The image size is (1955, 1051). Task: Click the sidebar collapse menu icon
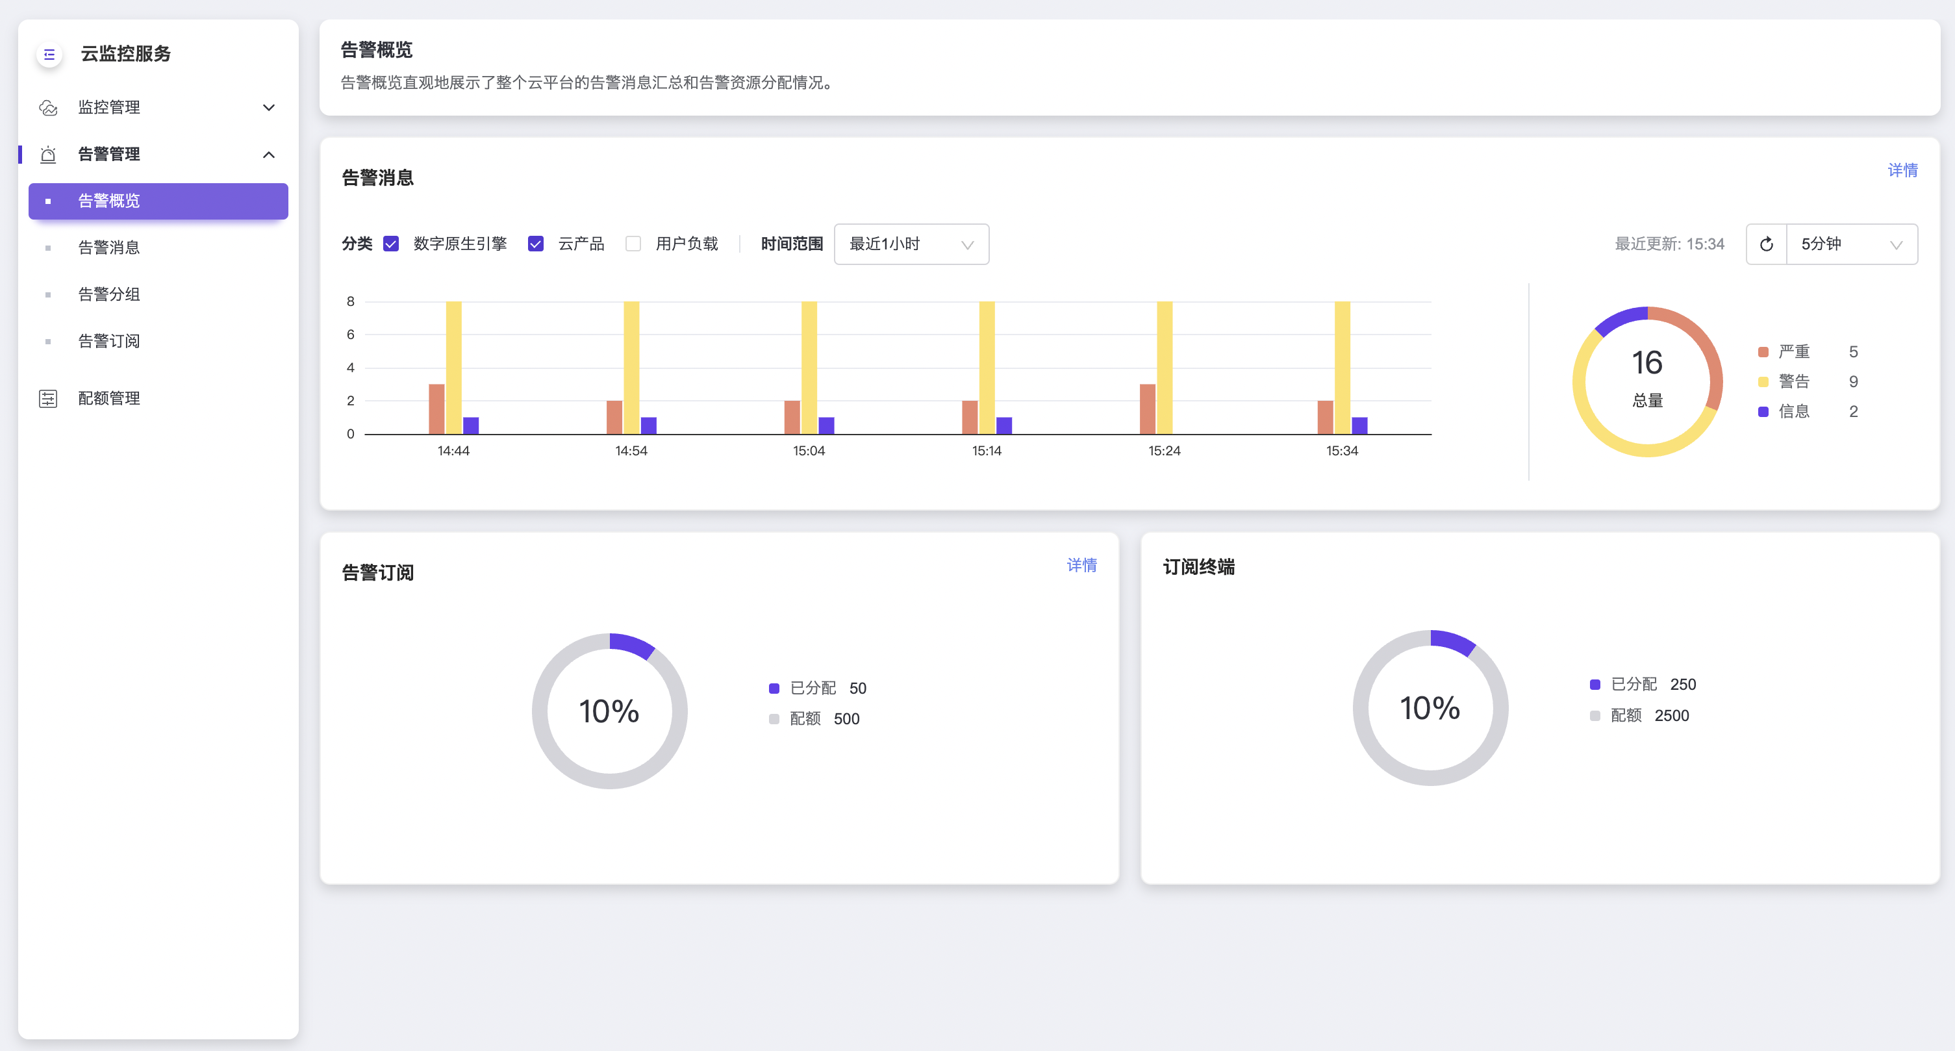[49, 55]
